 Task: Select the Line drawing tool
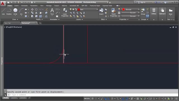(3, 12)
